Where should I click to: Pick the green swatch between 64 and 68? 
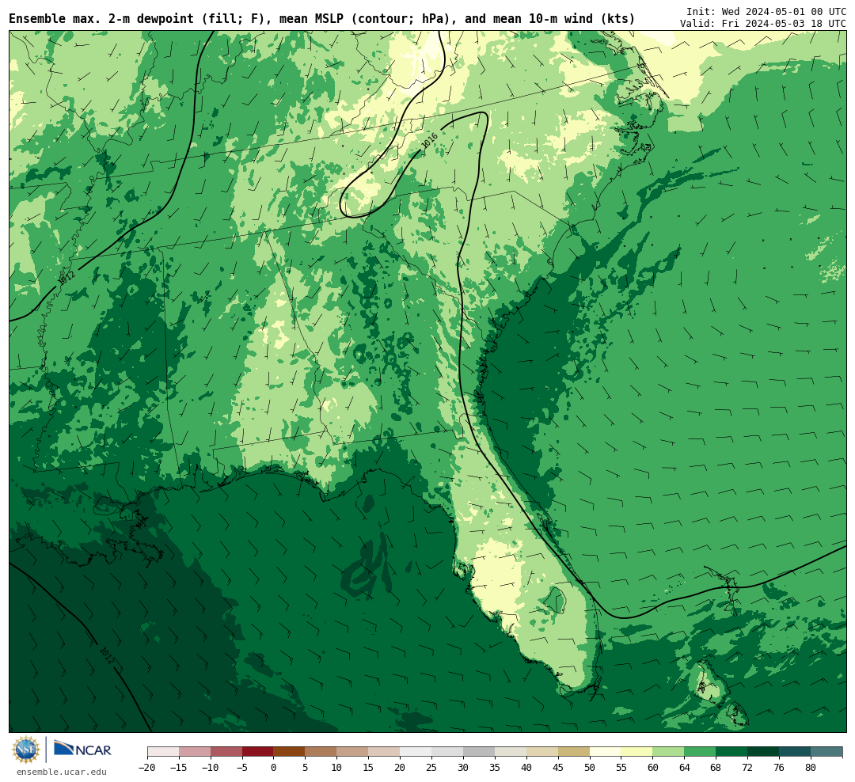click(x=701, y=752)
